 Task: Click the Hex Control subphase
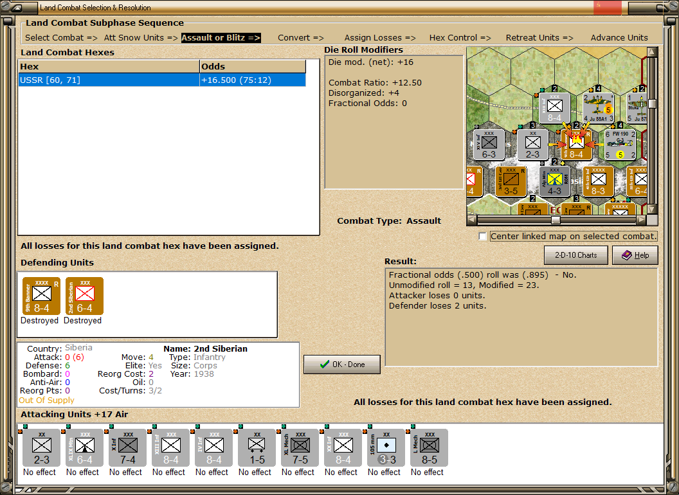(x=460, y=38)
